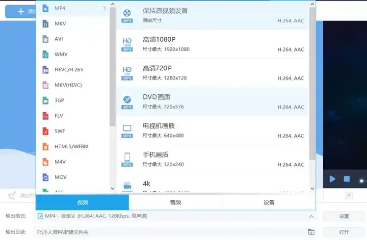Select the 3GP format icon
This screenshot has height=240, width=367.
(45, 100)
